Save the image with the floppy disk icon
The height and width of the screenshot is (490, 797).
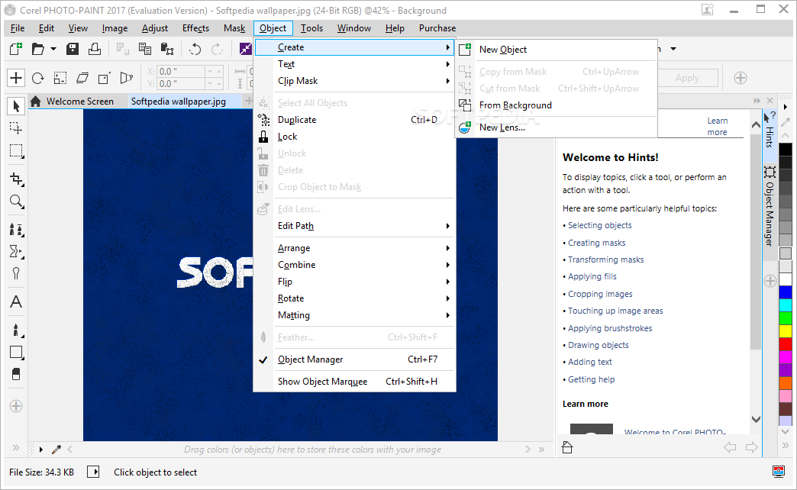pos(73,49)
